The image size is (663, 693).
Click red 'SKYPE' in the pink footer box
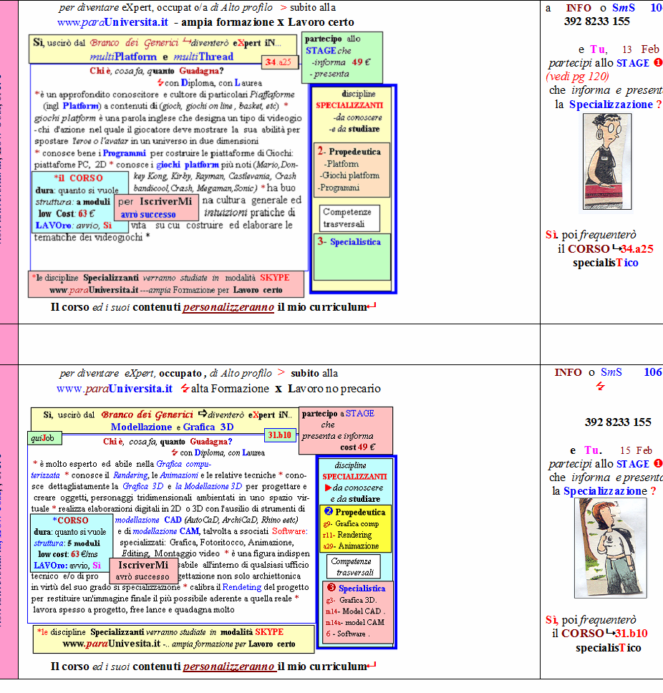click(x=274, y=278)
